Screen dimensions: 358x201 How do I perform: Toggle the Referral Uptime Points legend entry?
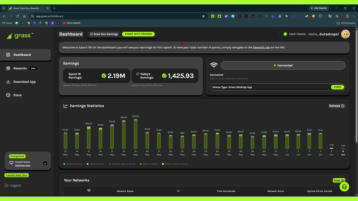(122, 164)
